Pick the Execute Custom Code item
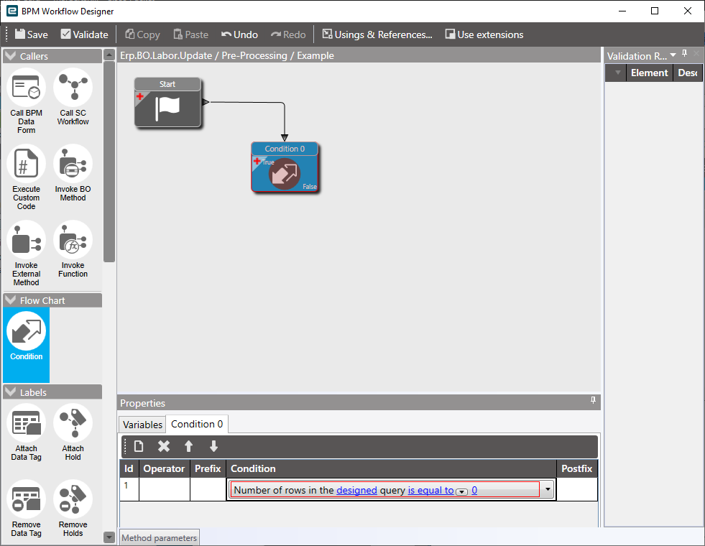This screenshot has width=705, height=546. [x=26, y=177]
